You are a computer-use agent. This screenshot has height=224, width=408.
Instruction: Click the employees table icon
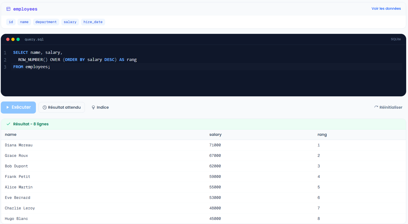coord(8,9)
